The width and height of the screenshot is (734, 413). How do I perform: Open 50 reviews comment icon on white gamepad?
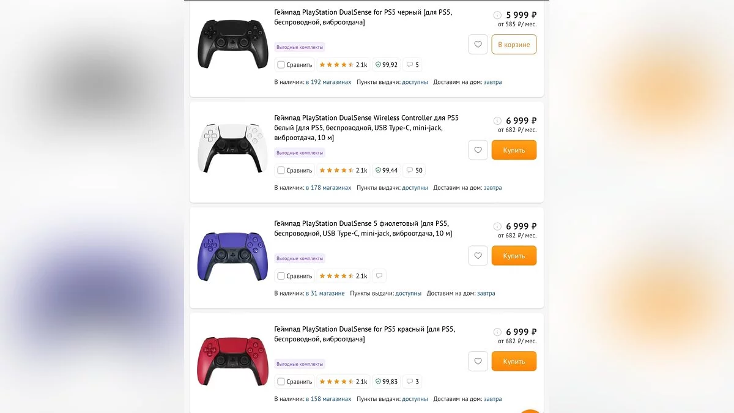pyautogui.click(x=414, y=170)
